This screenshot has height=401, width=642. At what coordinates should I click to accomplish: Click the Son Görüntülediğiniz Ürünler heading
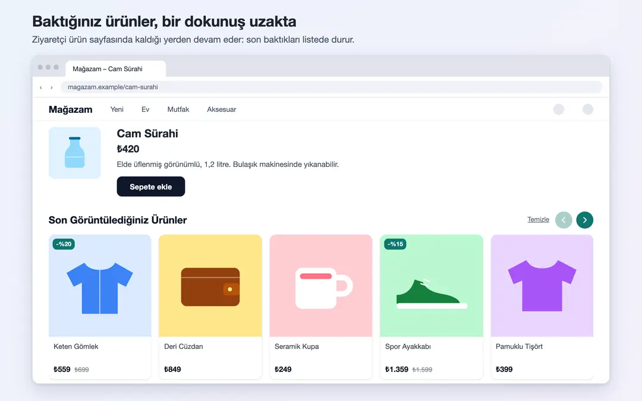point(118,220)
